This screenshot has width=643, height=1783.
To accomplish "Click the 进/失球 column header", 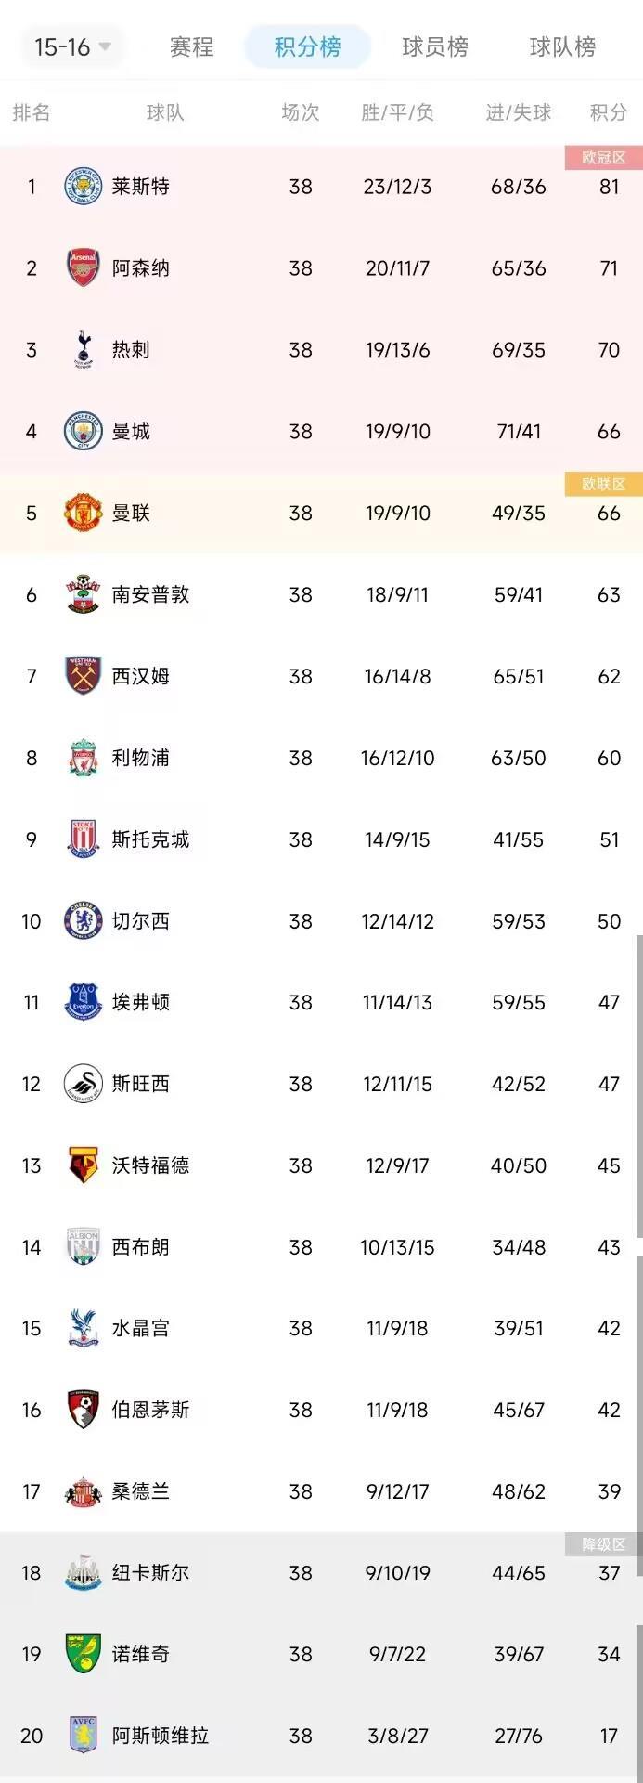I will (x=518, y=113).
